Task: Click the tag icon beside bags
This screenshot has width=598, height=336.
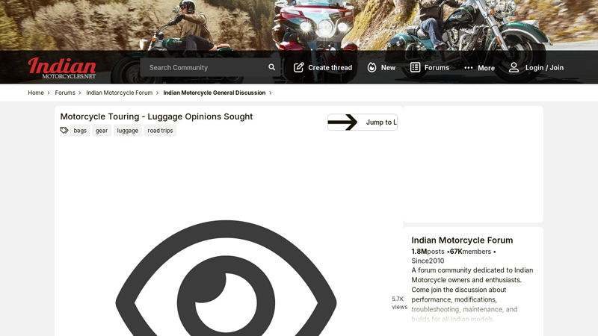Action: 64,130
